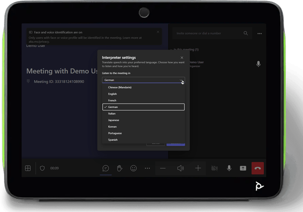
Task: Mute the microphone in bottom toolbar
Action: click(229, 168)
